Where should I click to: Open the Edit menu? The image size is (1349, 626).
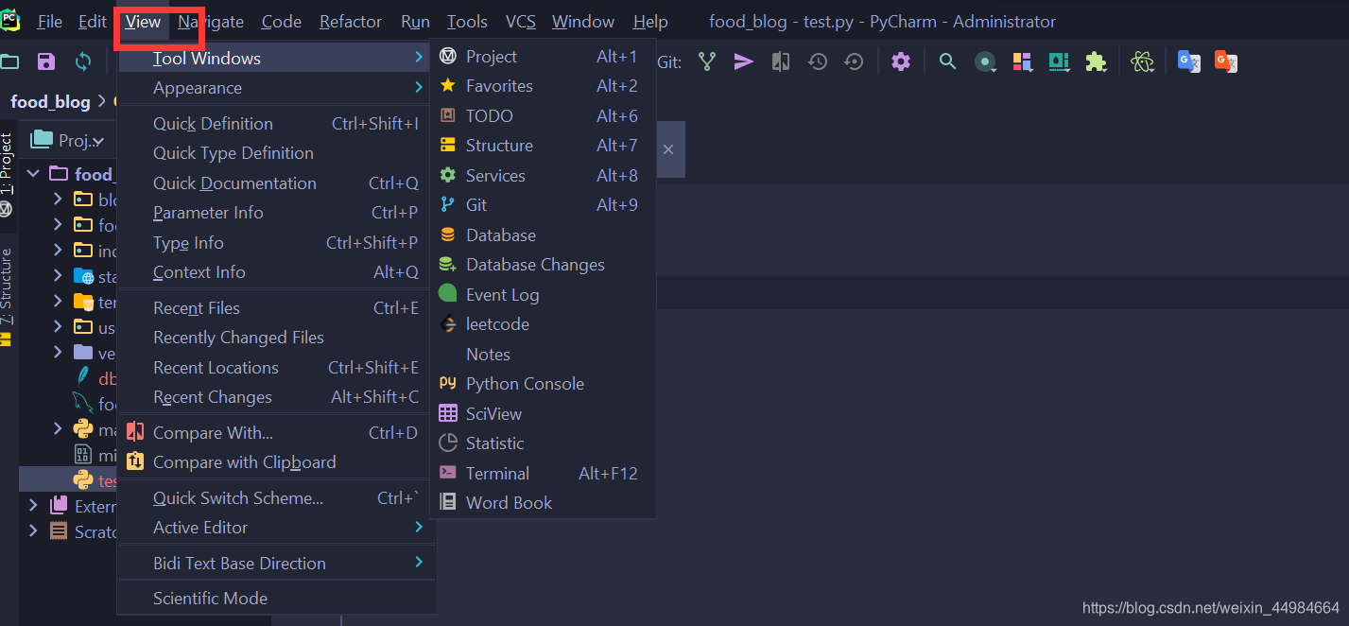point(93,21)
